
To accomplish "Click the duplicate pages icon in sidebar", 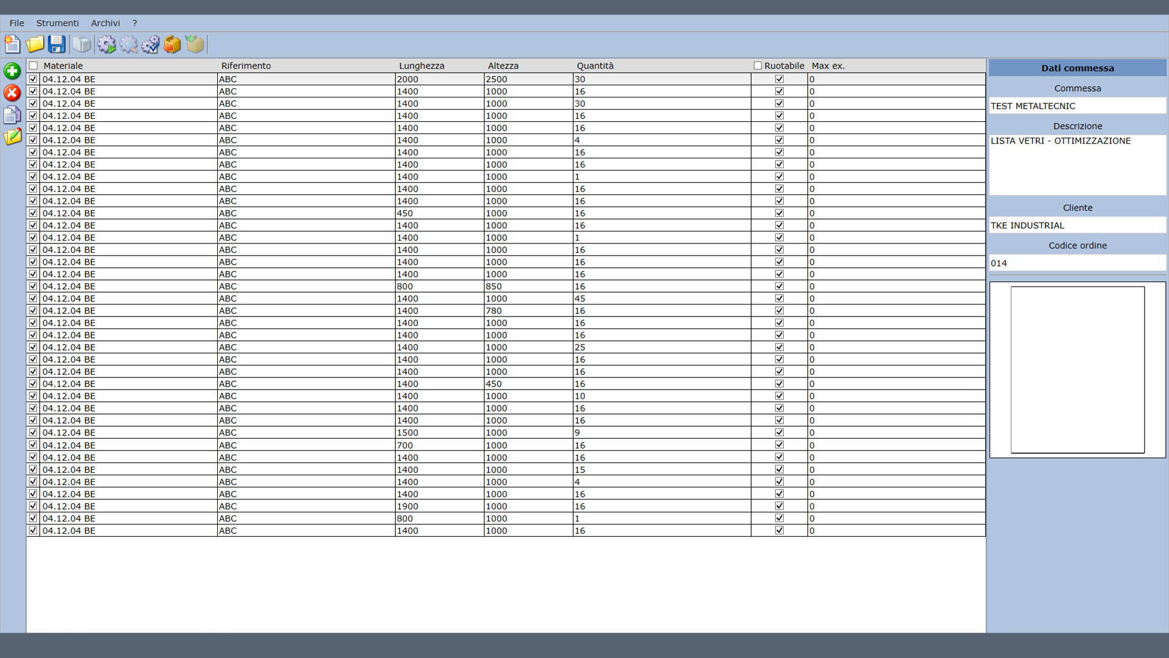I will (12, 115).
